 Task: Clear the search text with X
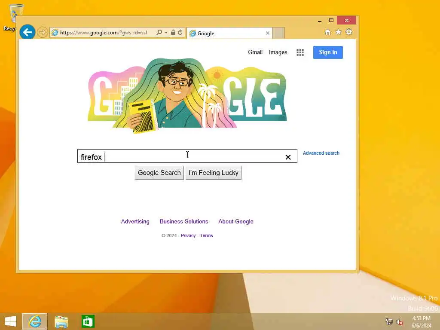[x=288, y=157]
